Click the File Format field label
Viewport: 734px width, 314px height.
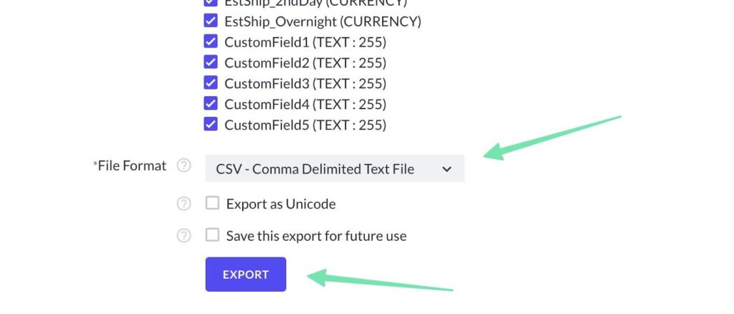pyautogui.click(x=131, y=166)
